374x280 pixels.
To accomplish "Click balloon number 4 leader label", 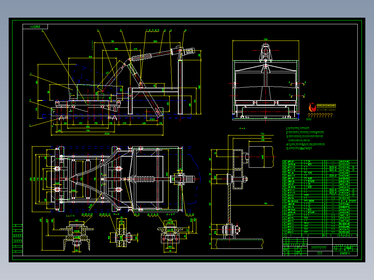I will click(42, 30).
